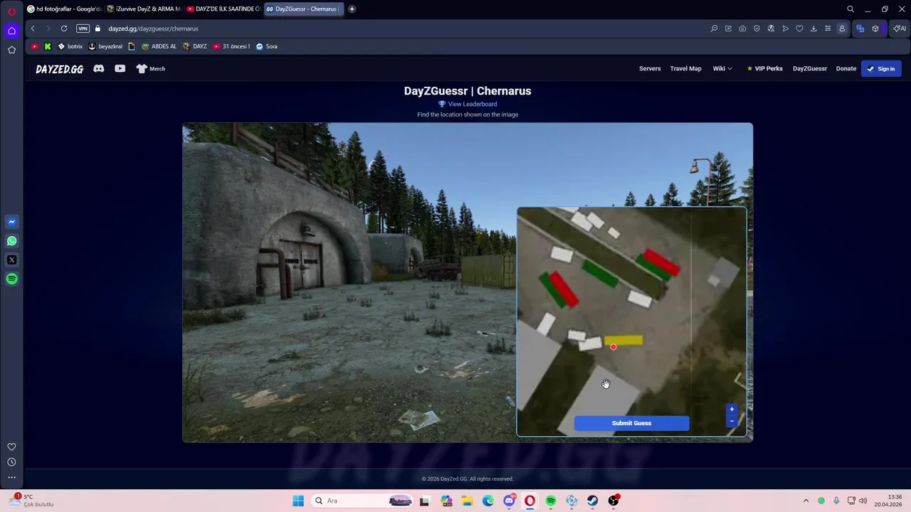Screen dimensions: 911x512
Task: Open the ad blocker shield icon
Action: coord(757,28)
